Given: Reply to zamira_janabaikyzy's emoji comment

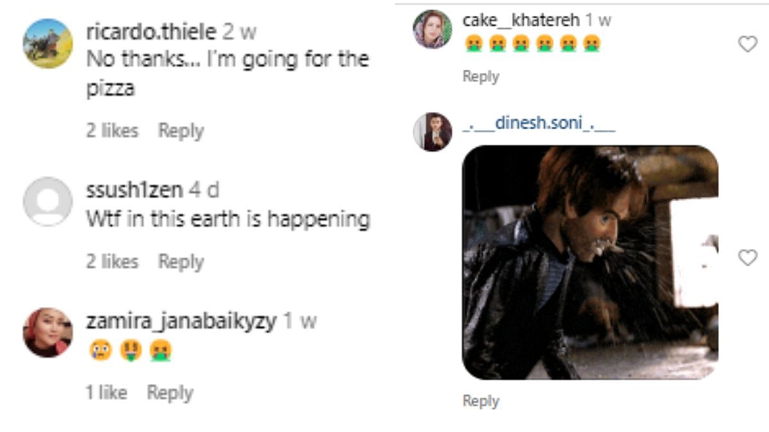Looking at the screenshot, I should [x=170, y=392].
